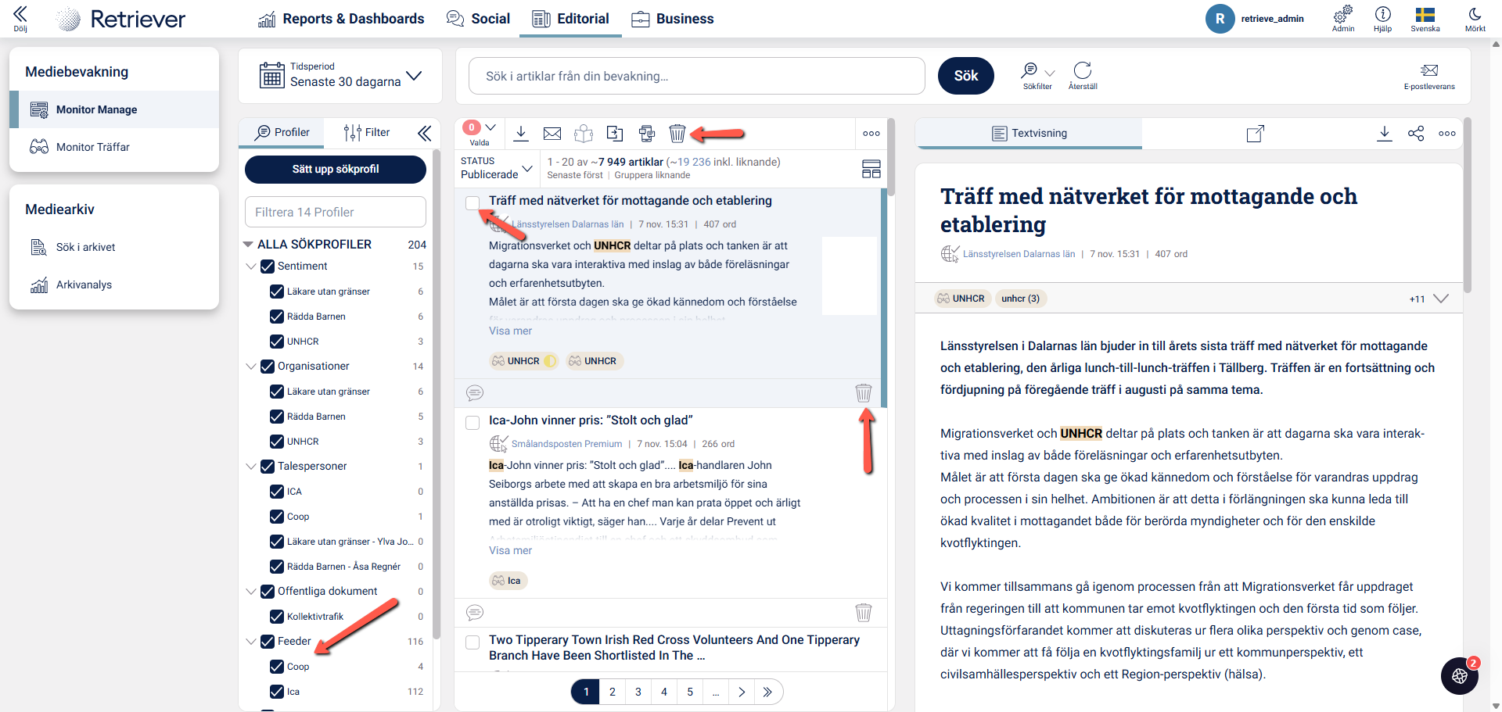Collapse the Talespersoner group chevron
The image size is (1502, 712).
point(251,467)
